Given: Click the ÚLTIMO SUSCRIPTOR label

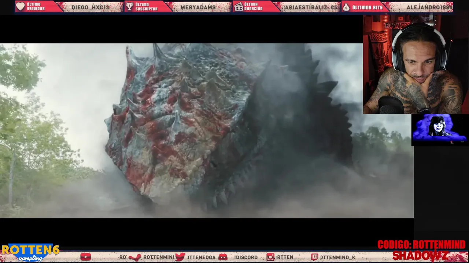Looking at the screenshot, I should click(146, 7).
